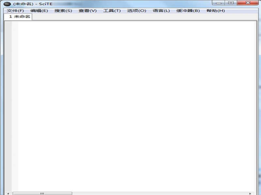Click the empty horizontal scrollbar track
The width and height of the screenshot is (261, 195).
click(x=160, y=193)
